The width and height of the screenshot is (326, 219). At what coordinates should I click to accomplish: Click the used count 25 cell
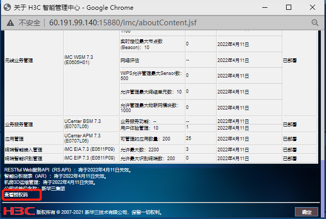201,138
